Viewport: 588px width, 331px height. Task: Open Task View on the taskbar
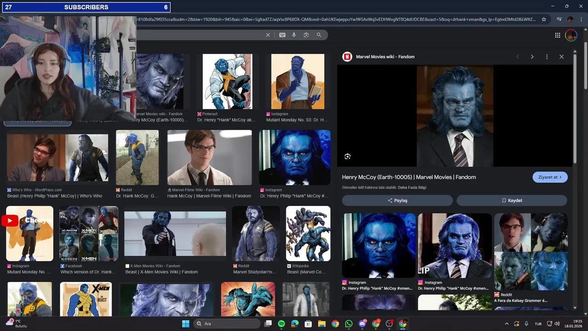268,324
